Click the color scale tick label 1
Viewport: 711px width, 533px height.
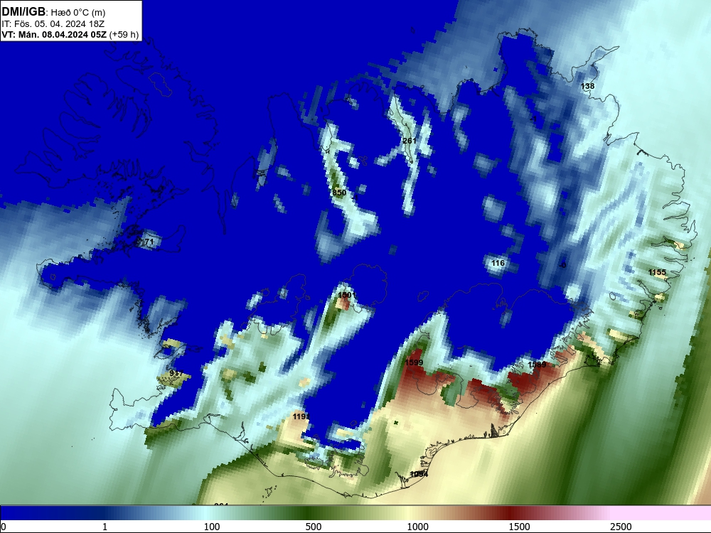pyautogui.click(x=105, y=527)
